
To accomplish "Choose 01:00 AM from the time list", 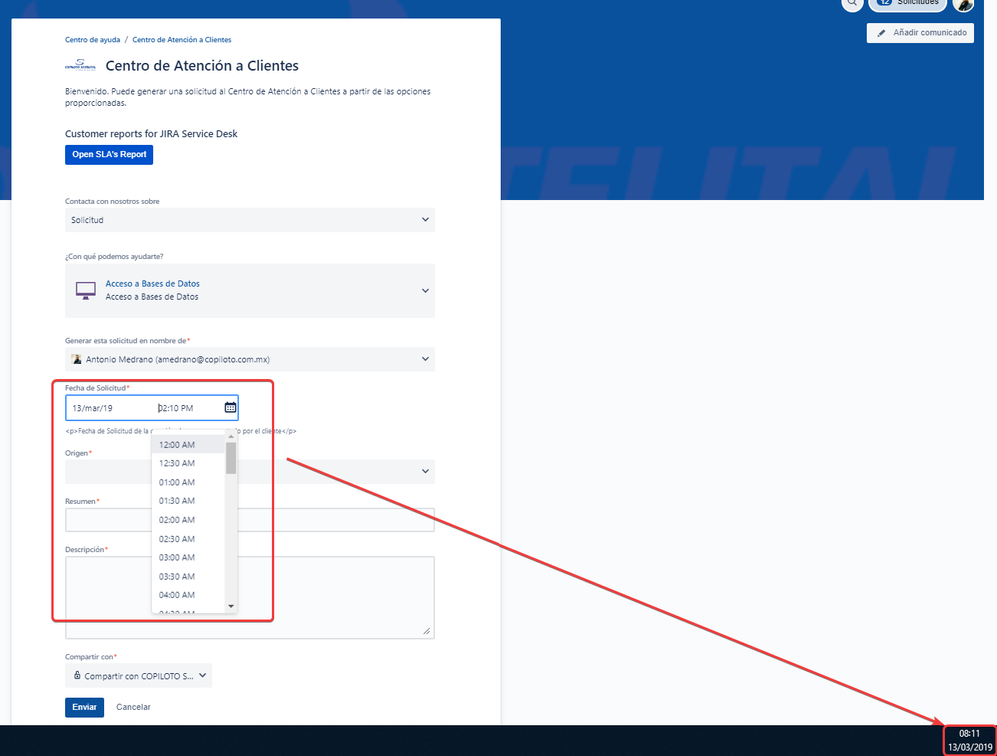I will pyautogui.click(x=188, y=482).
